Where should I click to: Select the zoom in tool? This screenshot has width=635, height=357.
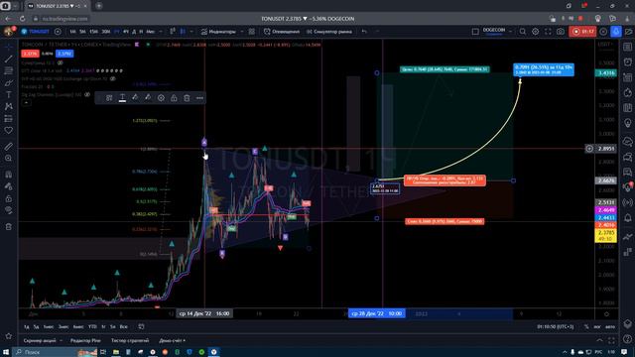9,159
